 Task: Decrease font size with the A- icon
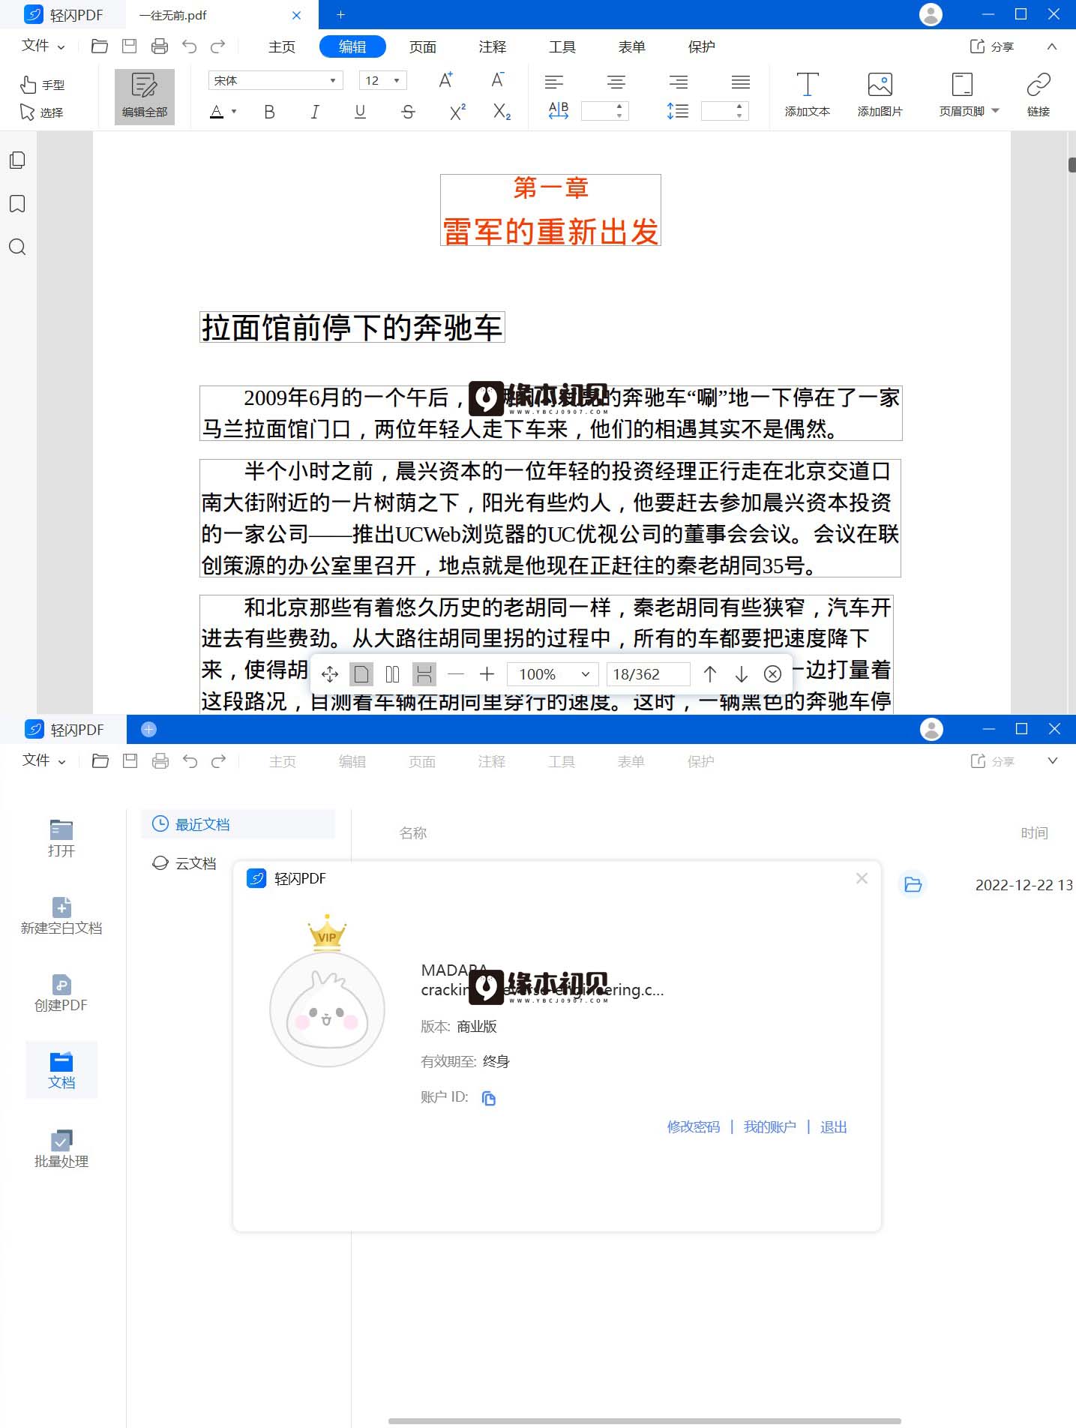click(497, 80)
